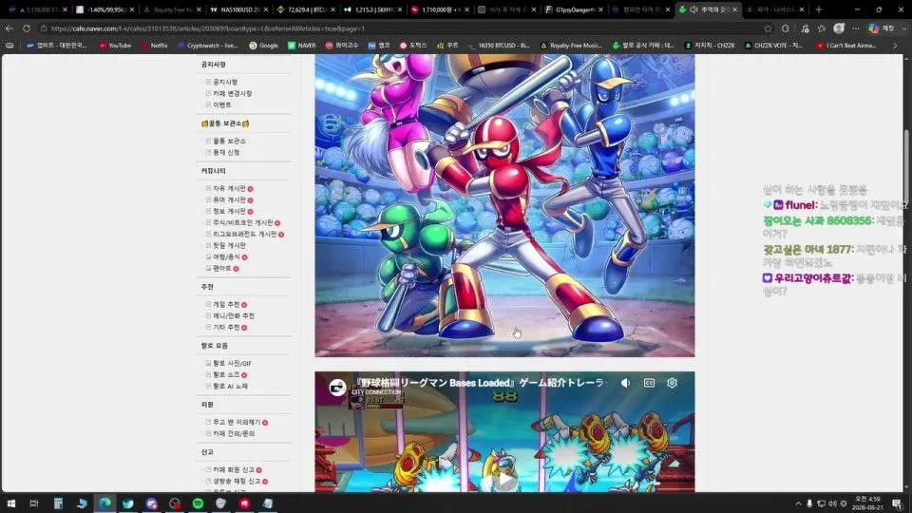This screenshot has width=912, height=513.
Task: Expand the bookmarks bar overflow chevron
Action: click(x=895, y=45)
